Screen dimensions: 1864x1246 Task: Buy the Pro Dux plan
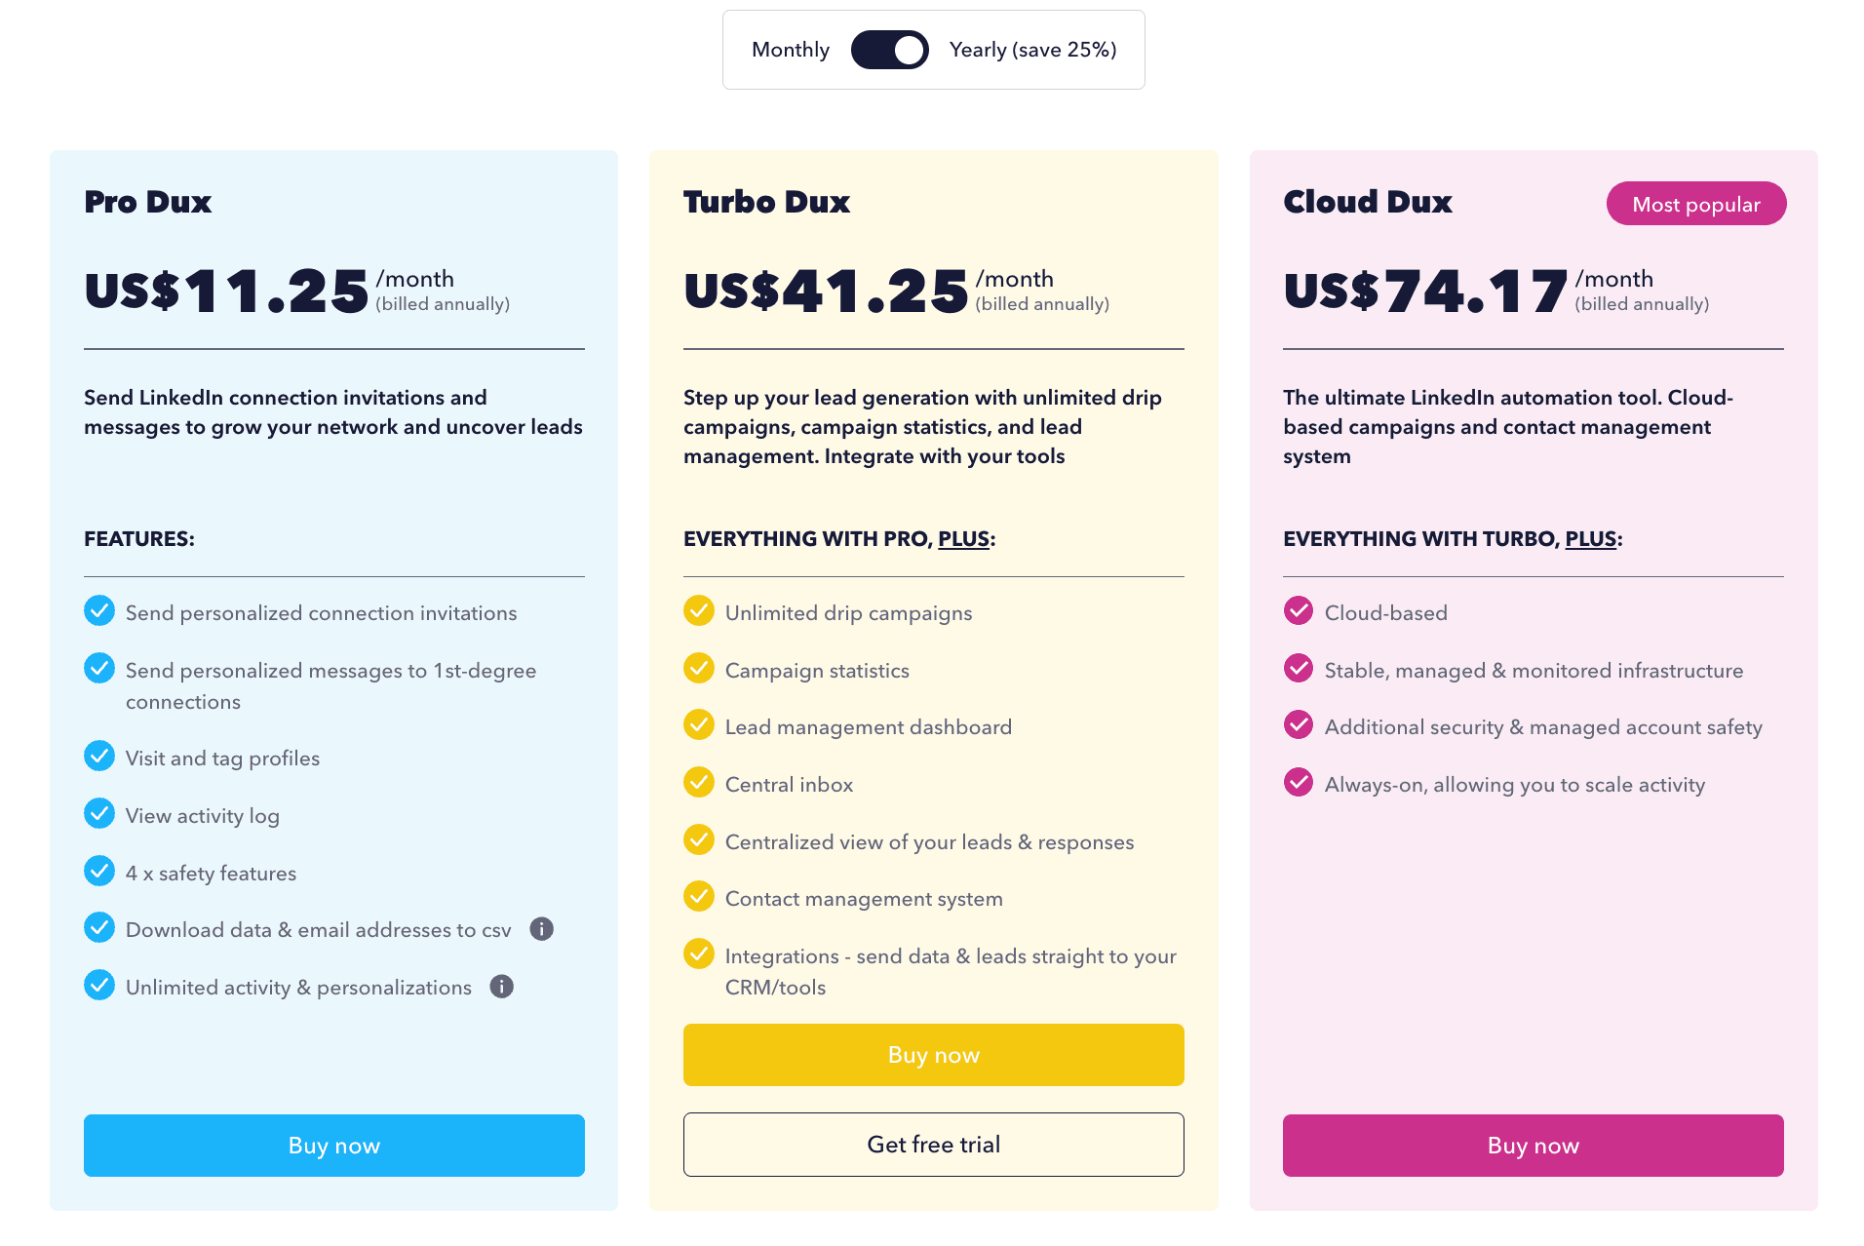[x=334, y=1146]
